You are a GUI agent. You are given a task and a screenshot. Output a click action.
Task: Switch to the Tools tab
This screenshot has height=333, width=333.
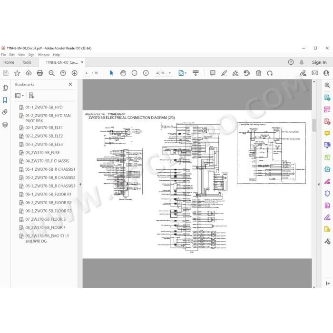click(x=27, y=62)
